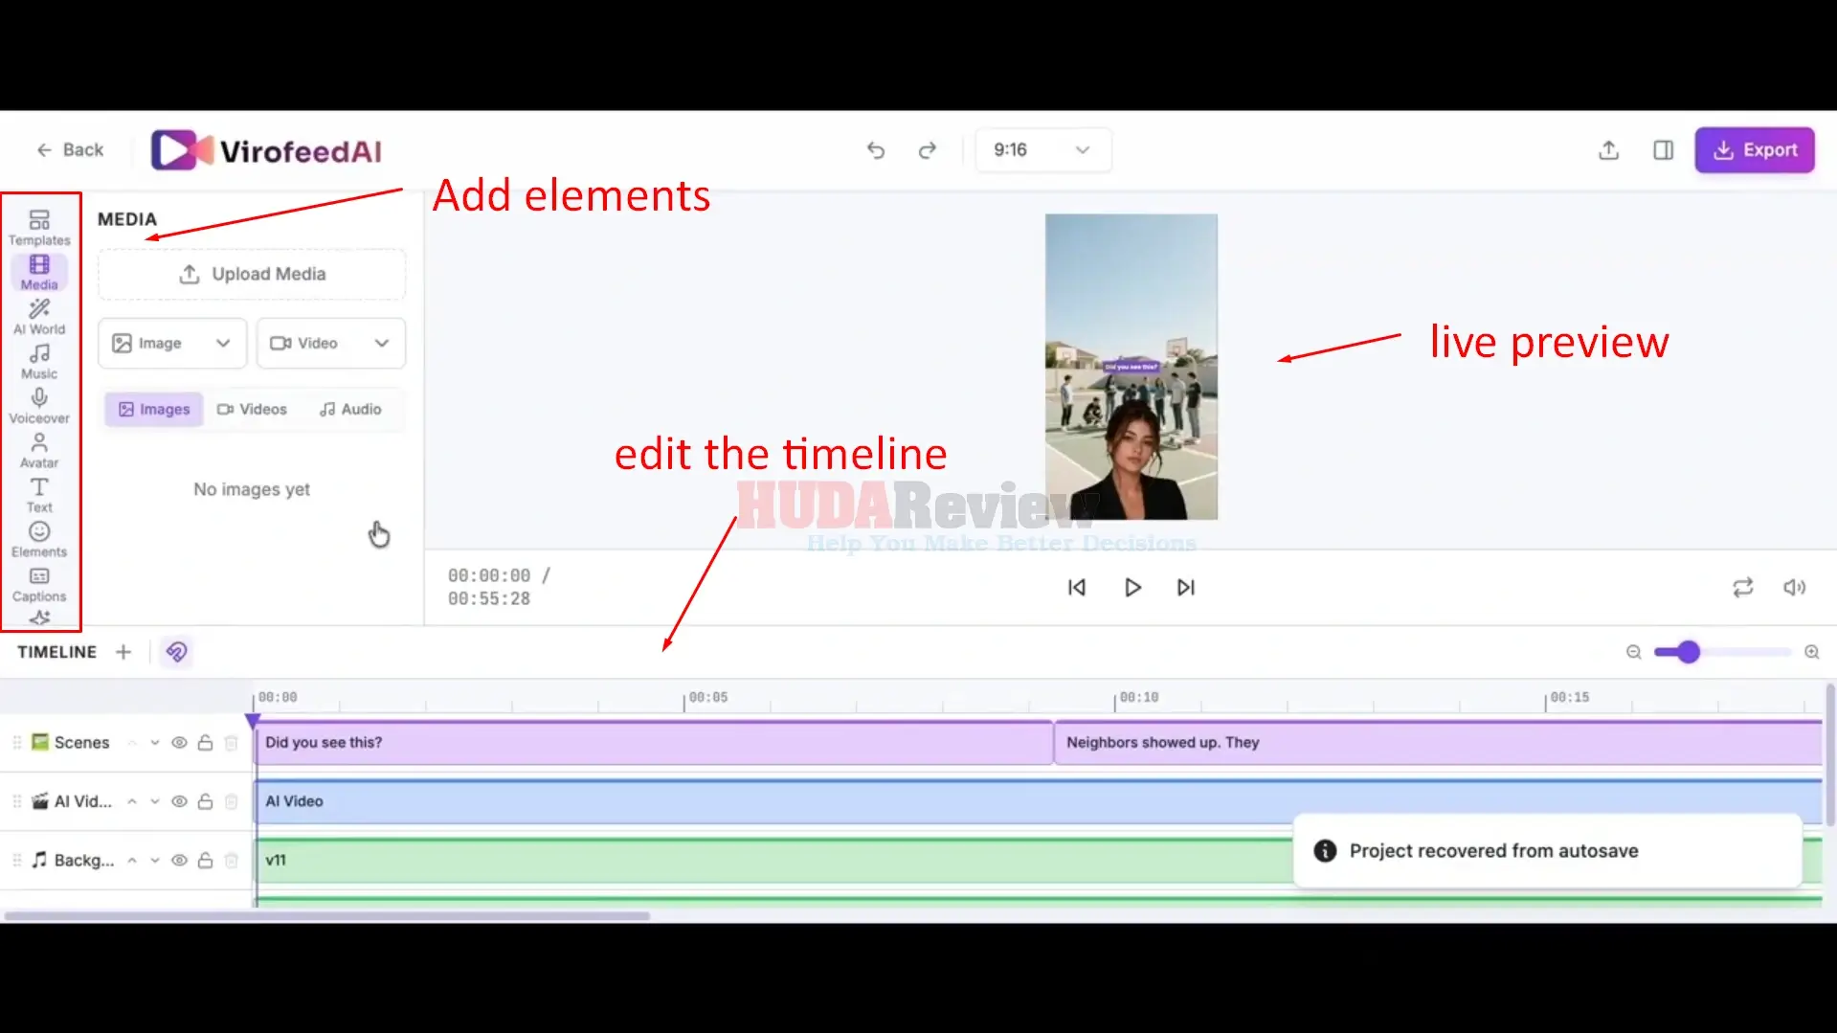Move Background track down with chevron
The height and width of the screenshot is (1033, 1837).
click(154, 860)
